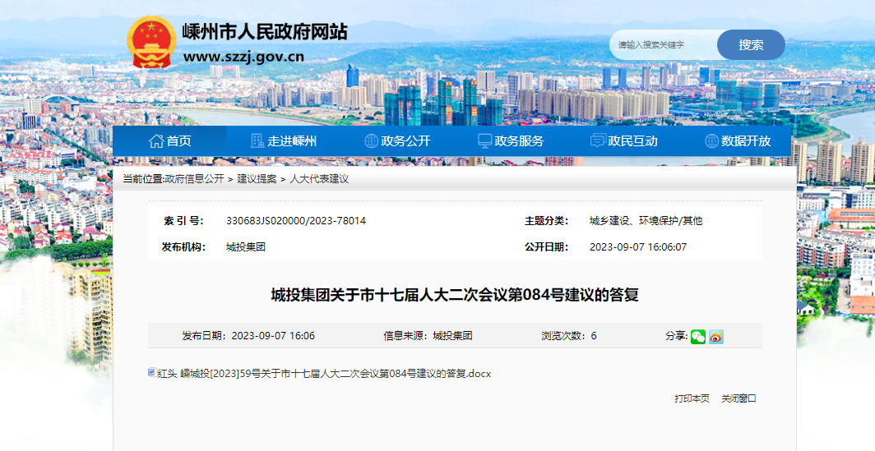875x451 pixels.
Task: Click the monitor icon beside 政务服务
Action: coord(485,140)
